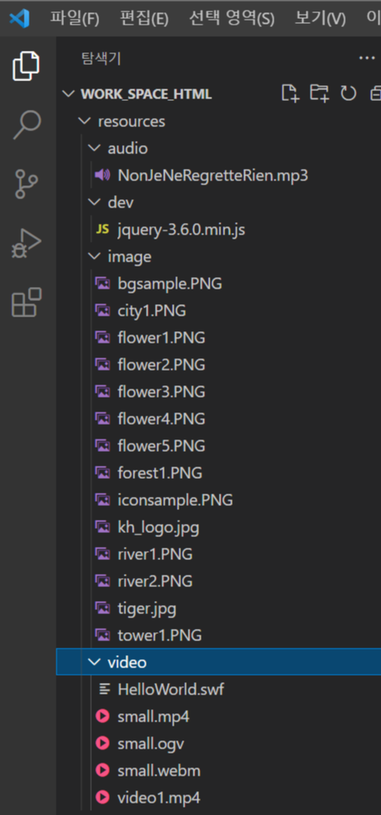Screen dimensions: 381x815
Task: Click the 탐색기 panel title
Action: [x=102, y=59]
